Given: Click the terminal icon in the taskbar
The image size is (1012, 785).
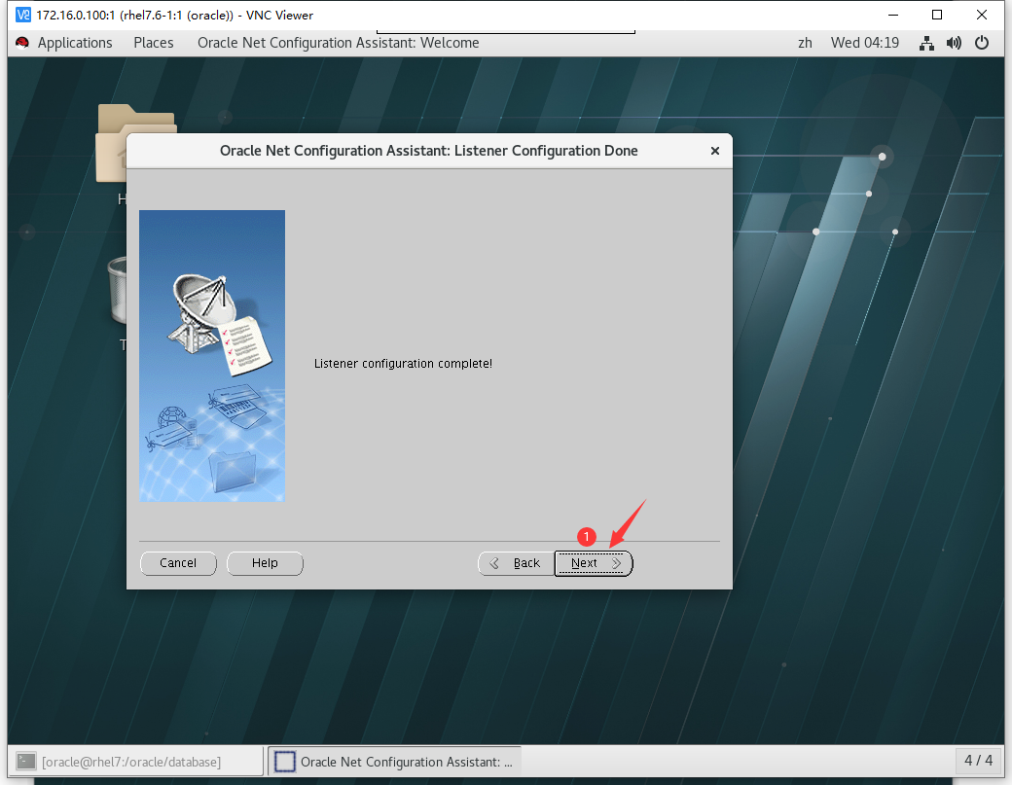Looking at the screenshot, I should pos(26,762).
